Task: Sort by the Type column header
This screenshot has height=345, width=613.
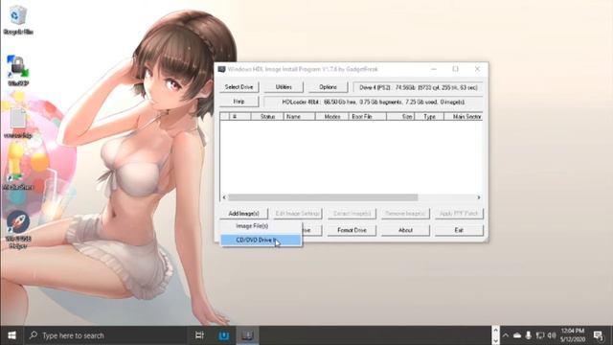Action: [x=429, y=117]
